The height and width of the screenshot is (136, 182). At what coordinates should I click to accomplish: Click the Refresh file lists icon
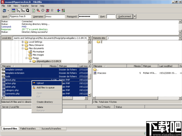[34, 11]
